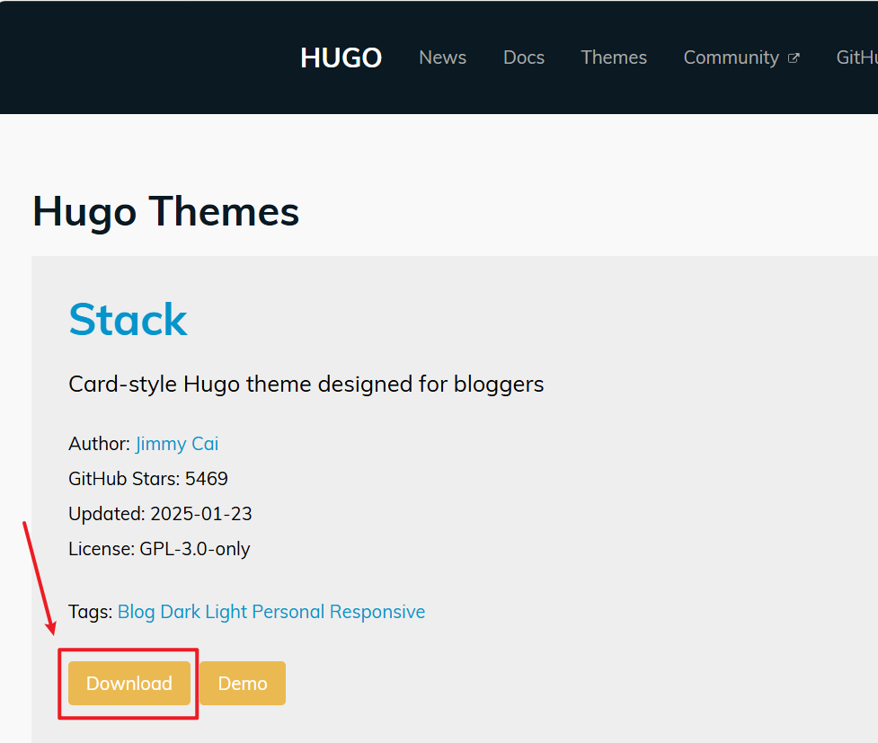The width and height of the screenshot is (878, 743).
Task: Click the HUGO logo in the header
Action: click(x=341, y=57)
